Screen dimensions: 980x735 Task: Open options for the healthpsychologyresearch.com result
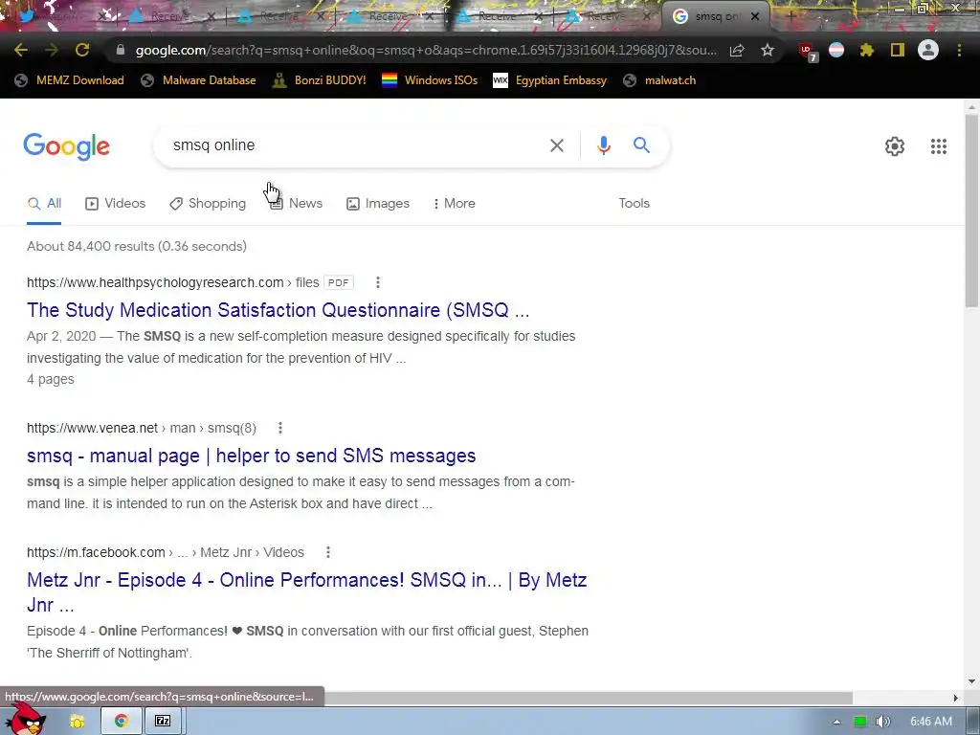(x=377, y=282)
